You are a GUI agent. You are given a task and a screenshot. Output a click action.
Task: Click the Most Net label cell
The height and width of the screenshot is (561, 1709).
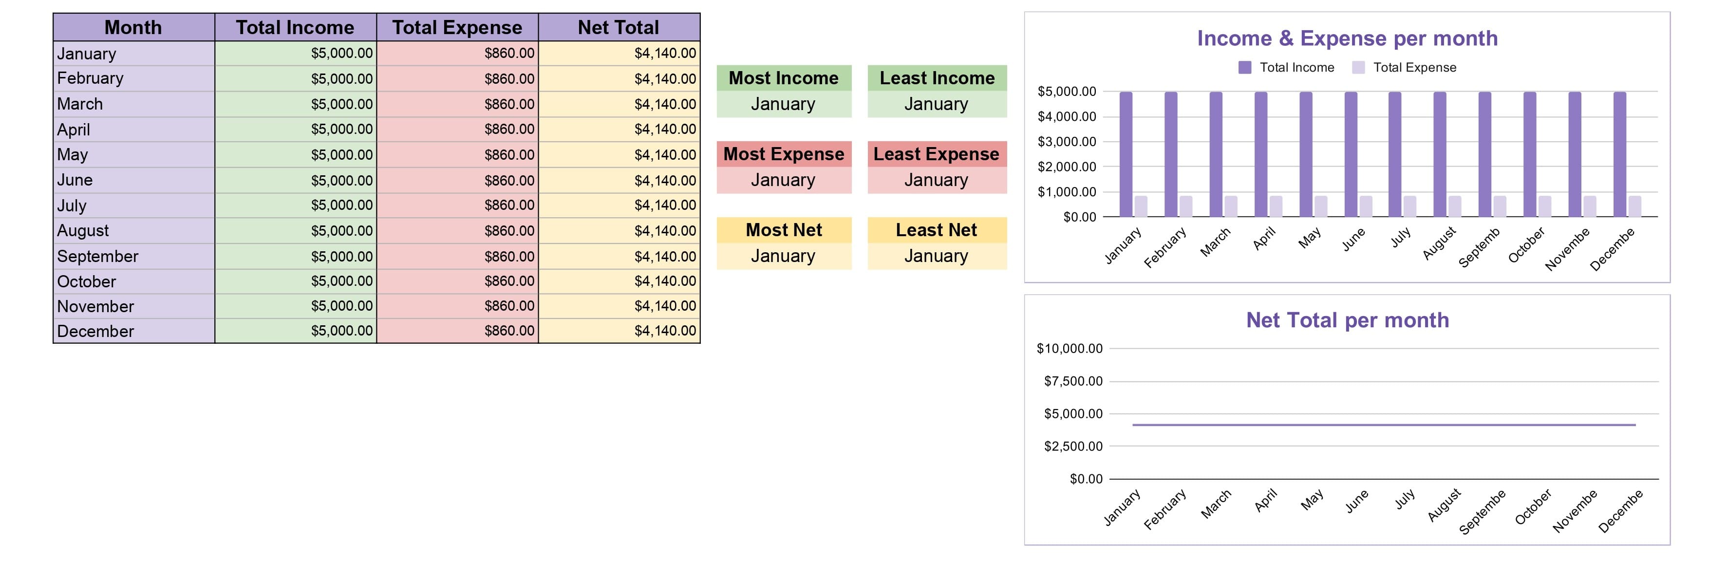[x=784, y=230]
